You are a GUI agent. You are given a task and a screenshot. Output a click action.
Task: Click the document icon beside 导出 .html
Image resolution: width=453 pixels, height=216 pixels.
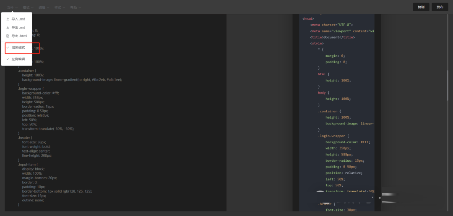(x=8, y=36)
